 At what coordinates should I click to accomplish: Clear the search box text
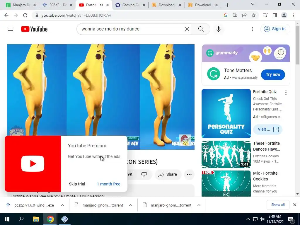click(x=187, y=29)
